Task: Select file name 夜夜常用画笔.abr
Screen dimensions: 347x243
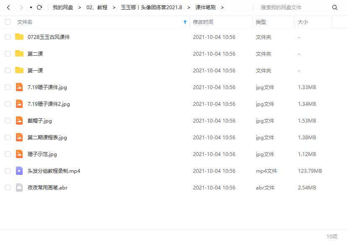Action: click(x=47, y=188)
